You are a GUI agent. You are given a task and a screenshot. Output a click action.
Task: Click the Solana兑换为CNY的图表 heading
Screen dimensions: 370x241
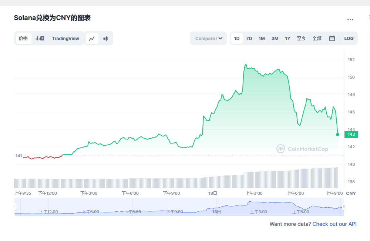[53, 18]
